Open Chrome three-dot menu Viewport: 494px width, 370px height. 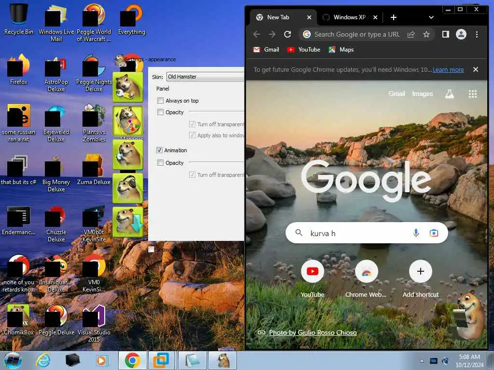tap(477, 34)
